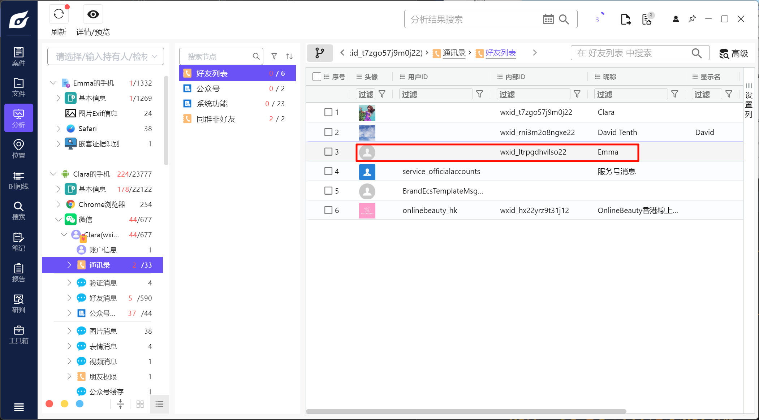Tick the checkbox for row 6 onlinebeauty_hk
759x420 pixels.
tap(328, 210)
